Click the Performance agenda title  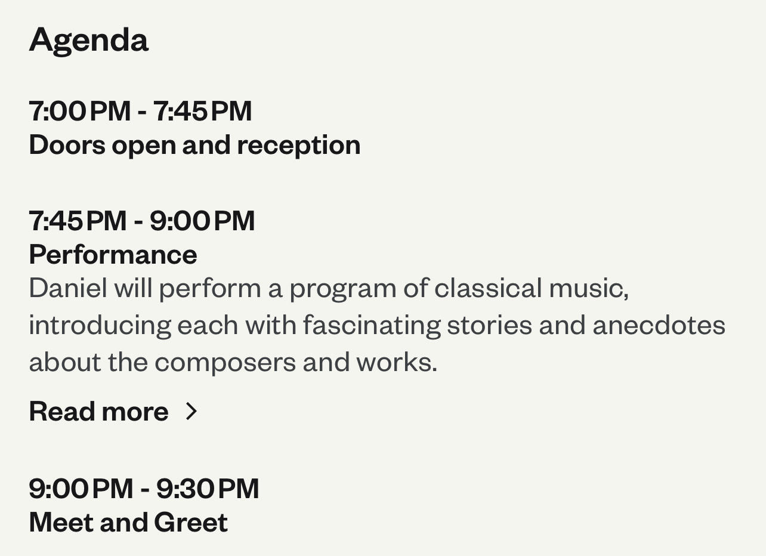click(113, 255)
